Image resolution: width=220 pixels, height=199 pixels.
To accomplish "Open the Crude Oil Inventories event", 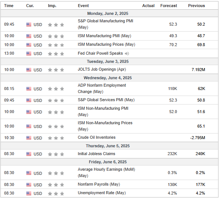I will pyautogui.click(x=97, y=137).
